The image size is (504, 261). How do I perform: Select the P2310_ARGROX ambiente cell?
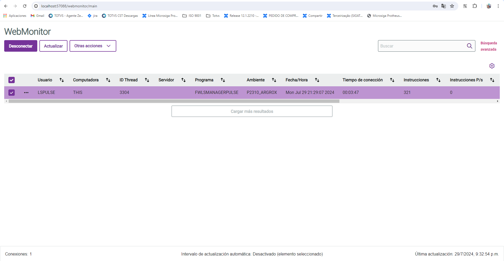tap(262, 93)
